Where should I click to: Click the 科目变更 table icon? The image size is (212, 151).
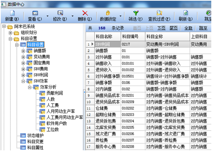point(23,142)
